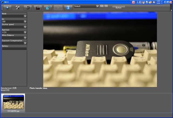Click the 'Mode' label
The image size is (173, 118).
coord(4,14)
